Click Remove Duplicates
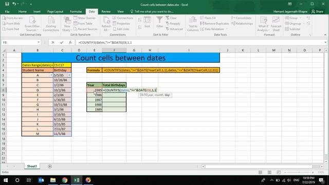This screenshot has width=329, height=185. coord(215,24)
